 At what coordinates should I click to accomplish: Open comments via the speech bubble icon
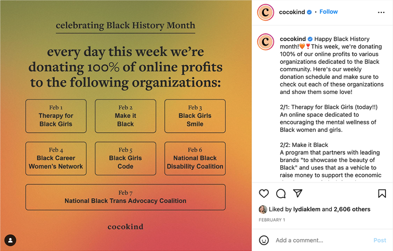coord(281,194)
